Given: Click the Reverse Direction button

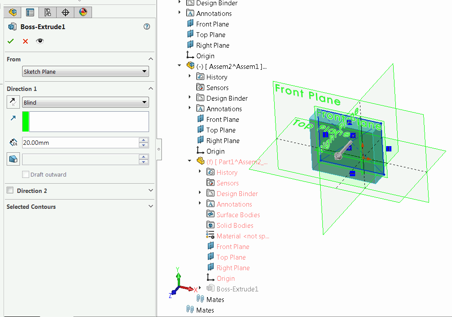Looking at the screenshot, I should pyautogui.click(x=13, y=102).
